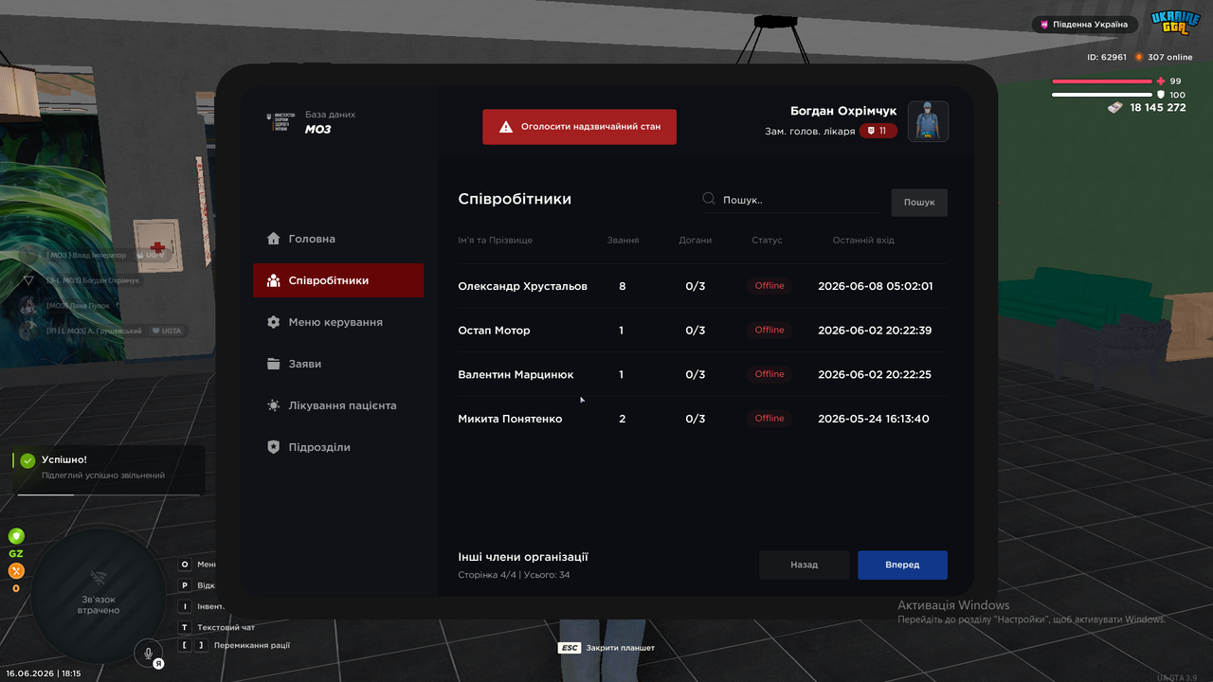Click the icon beside Лікування пацієнта
The image size is (1213, 682).
point(274,405)
